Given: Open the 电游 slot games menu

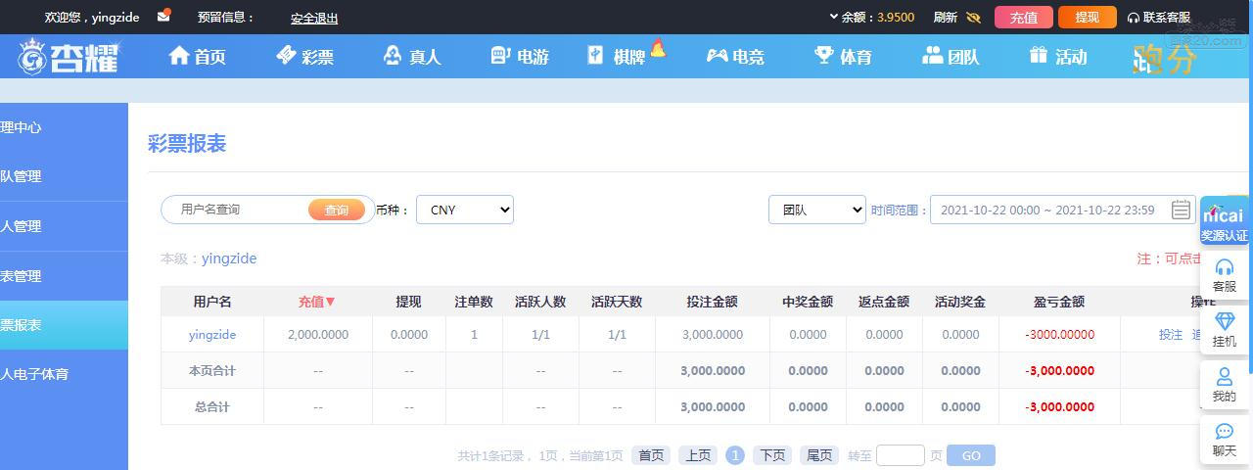Looking at the screenshot, I should point(520,57).
